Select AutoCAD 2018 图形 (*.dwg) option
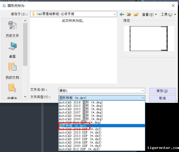 click(x=81, y=102)
